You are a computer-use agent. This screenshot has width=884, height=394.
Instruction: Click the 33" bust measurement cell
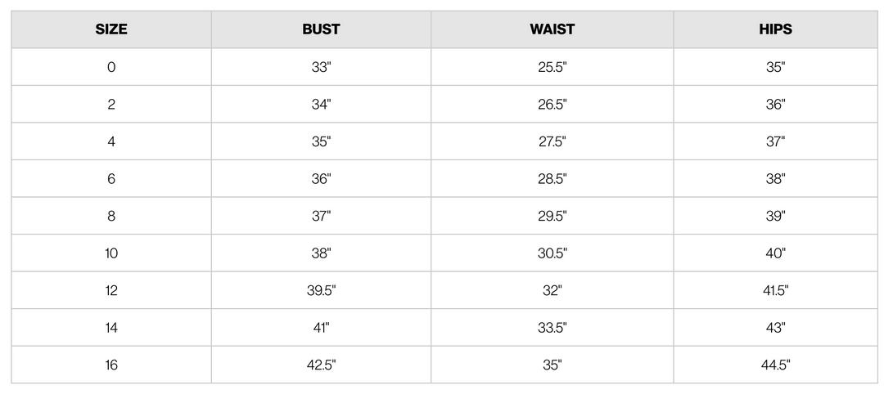321,67
